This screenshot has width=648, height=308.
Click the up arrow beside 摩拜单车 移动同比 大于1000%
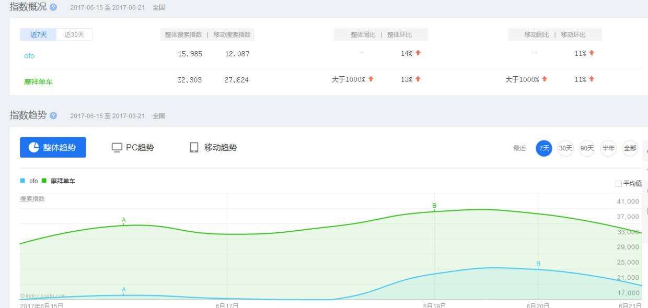545,79
